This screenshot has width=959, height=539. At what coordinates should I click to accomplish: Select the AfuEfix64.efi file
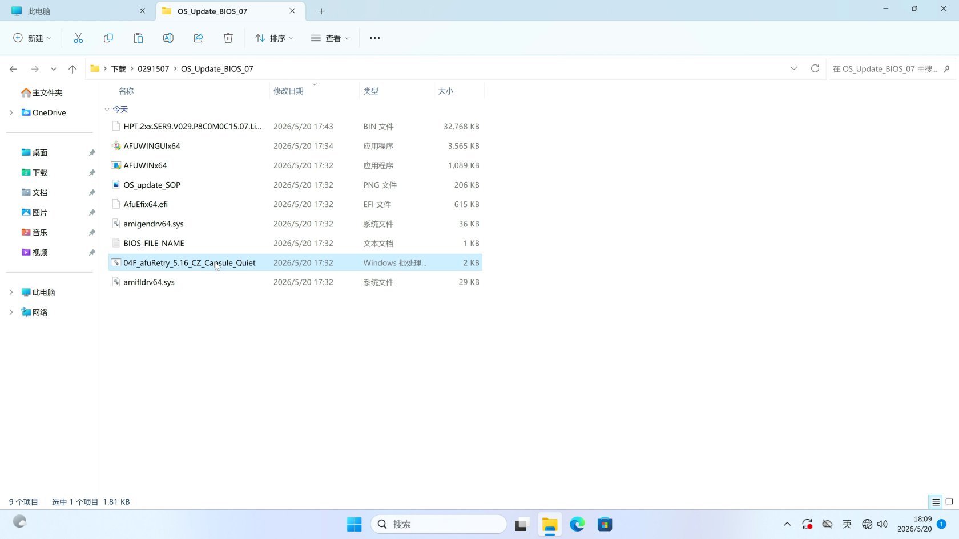point(295,204)
